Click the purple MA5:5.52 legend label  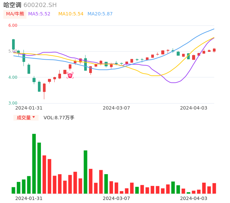[39, 14]
